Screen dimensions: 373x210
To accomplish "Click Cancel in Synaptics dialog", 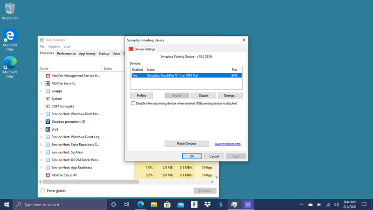I will [214, 156].
